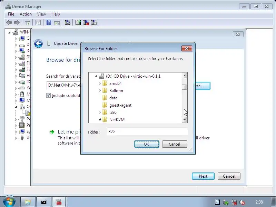Click the Folder name field showing x86
The height and width of the screenshot is (207, 276).
[x=147, y=131]
